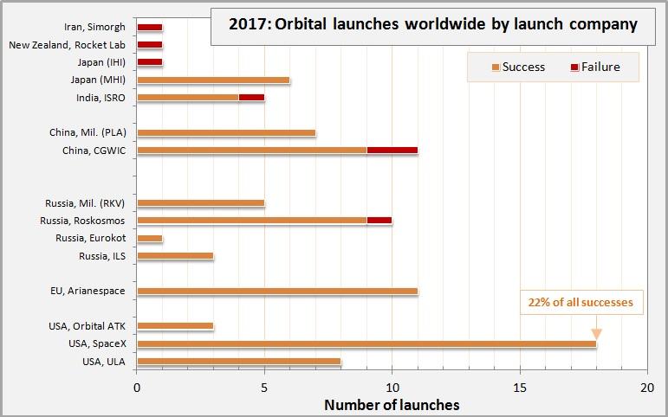Click the orange success segment of India ISRO
Viewport: 668px width, 417px height.
[x=188, y=98]
